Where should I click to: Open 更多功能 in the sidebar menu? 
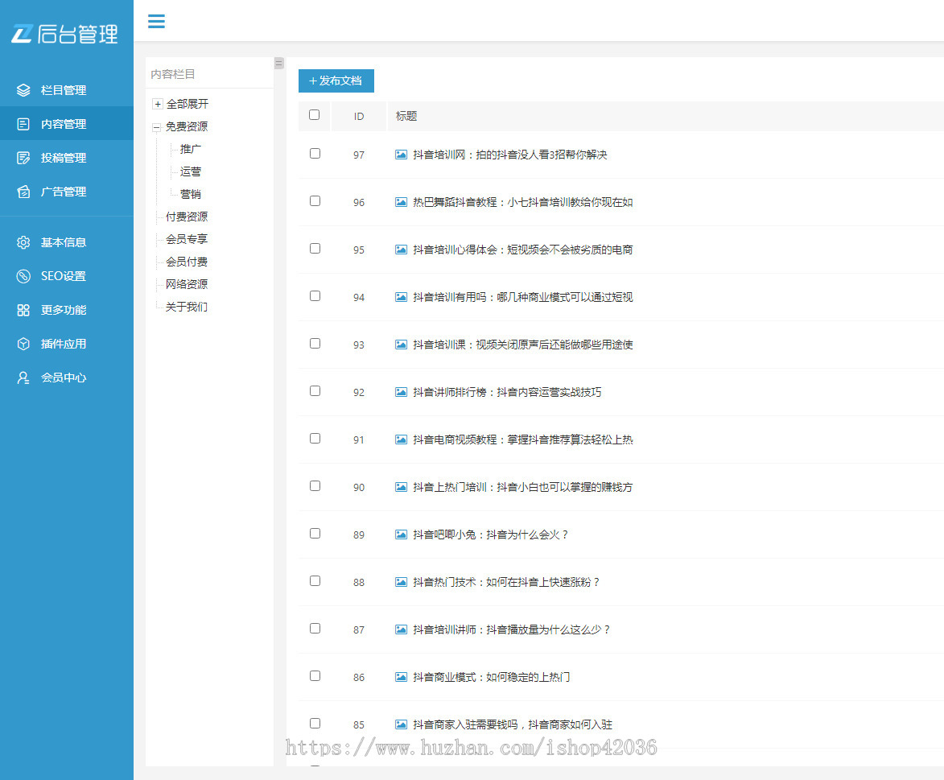coord(64,310)
